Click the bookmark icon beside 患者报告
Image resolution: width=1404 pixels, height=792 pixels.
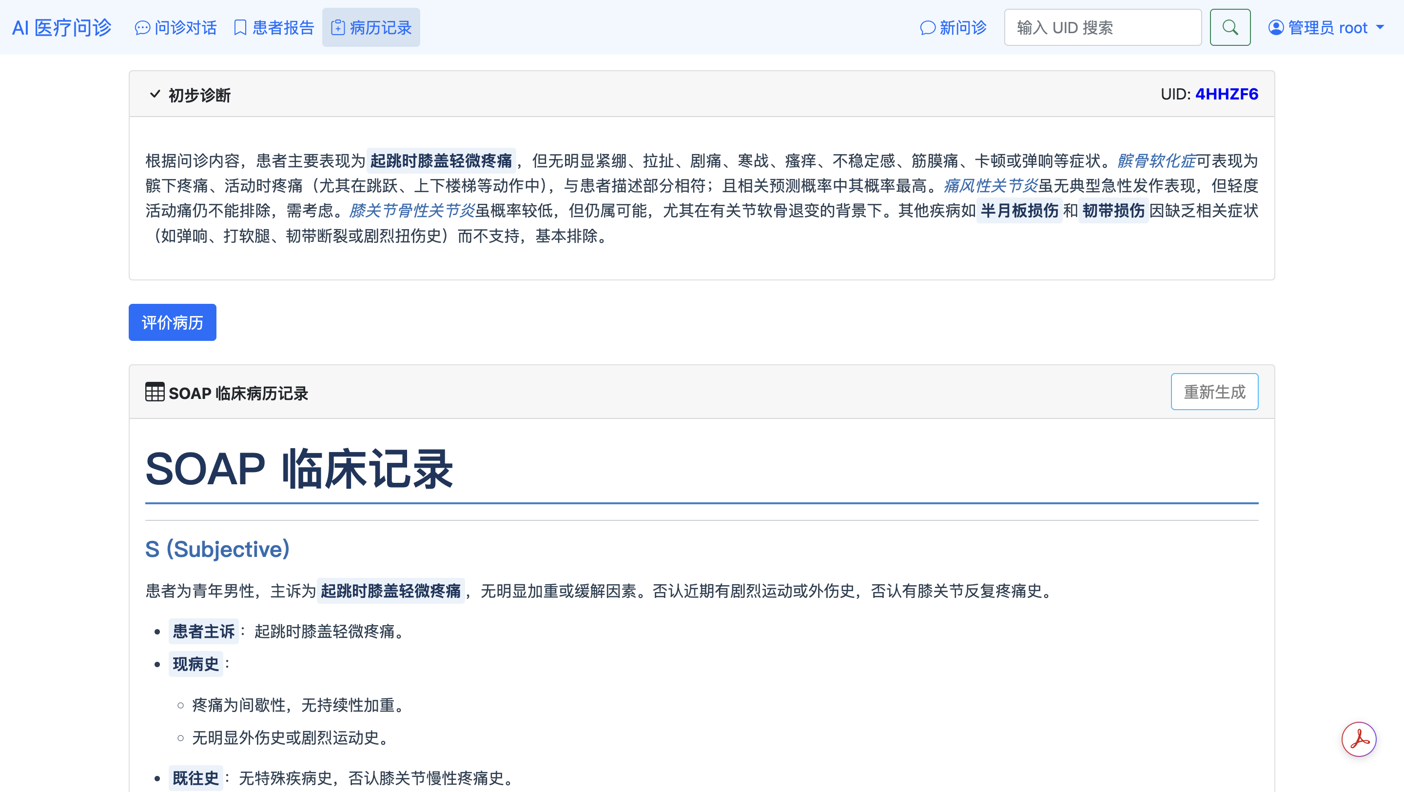(240, 28)
